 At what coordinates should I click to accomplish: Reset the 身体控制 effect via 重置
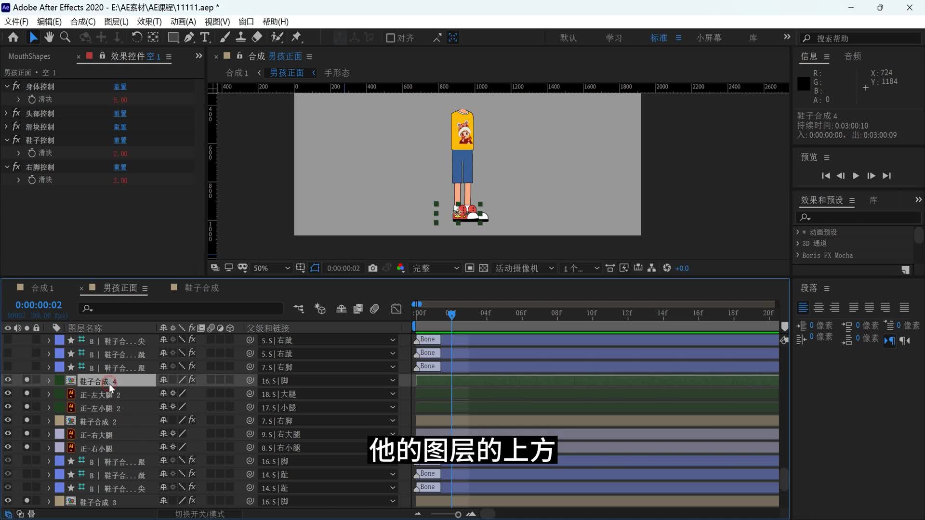point(120,87)
